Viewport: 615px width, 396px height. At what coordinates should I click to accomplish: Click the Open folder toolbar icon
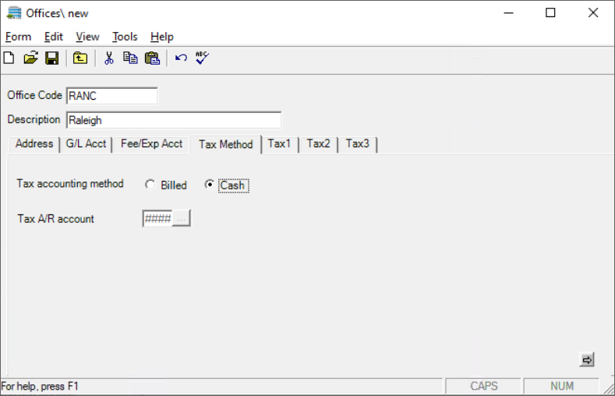[x=30, y=58]
